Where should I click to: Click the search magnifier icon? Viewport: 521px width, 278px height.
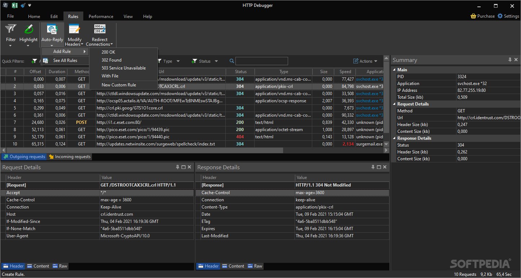coord(232,61)
